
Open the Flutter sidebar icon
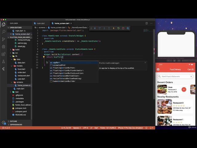click(3, 69)
